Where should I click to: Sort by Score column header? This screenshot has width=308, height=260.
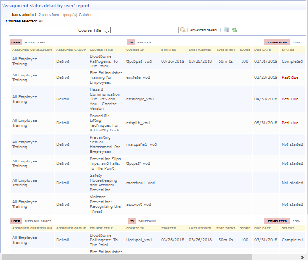coord(245,49)
